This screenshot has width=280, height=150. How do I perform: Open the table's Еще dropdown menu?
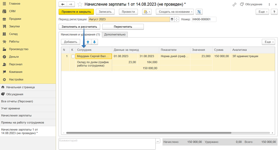269,42
